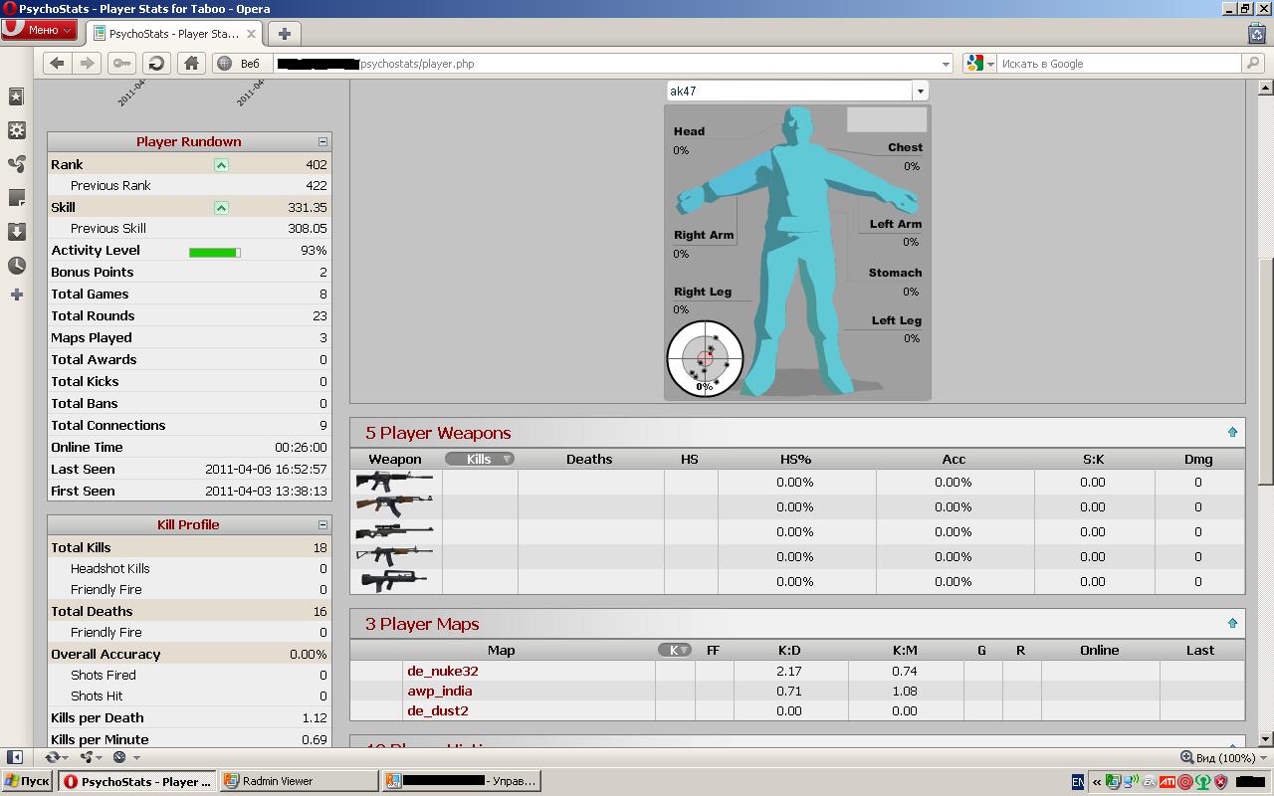The width and height of the screenshot is (1274, 796).
Task: Sort weapons by HS% column
Action: (795, 459)
